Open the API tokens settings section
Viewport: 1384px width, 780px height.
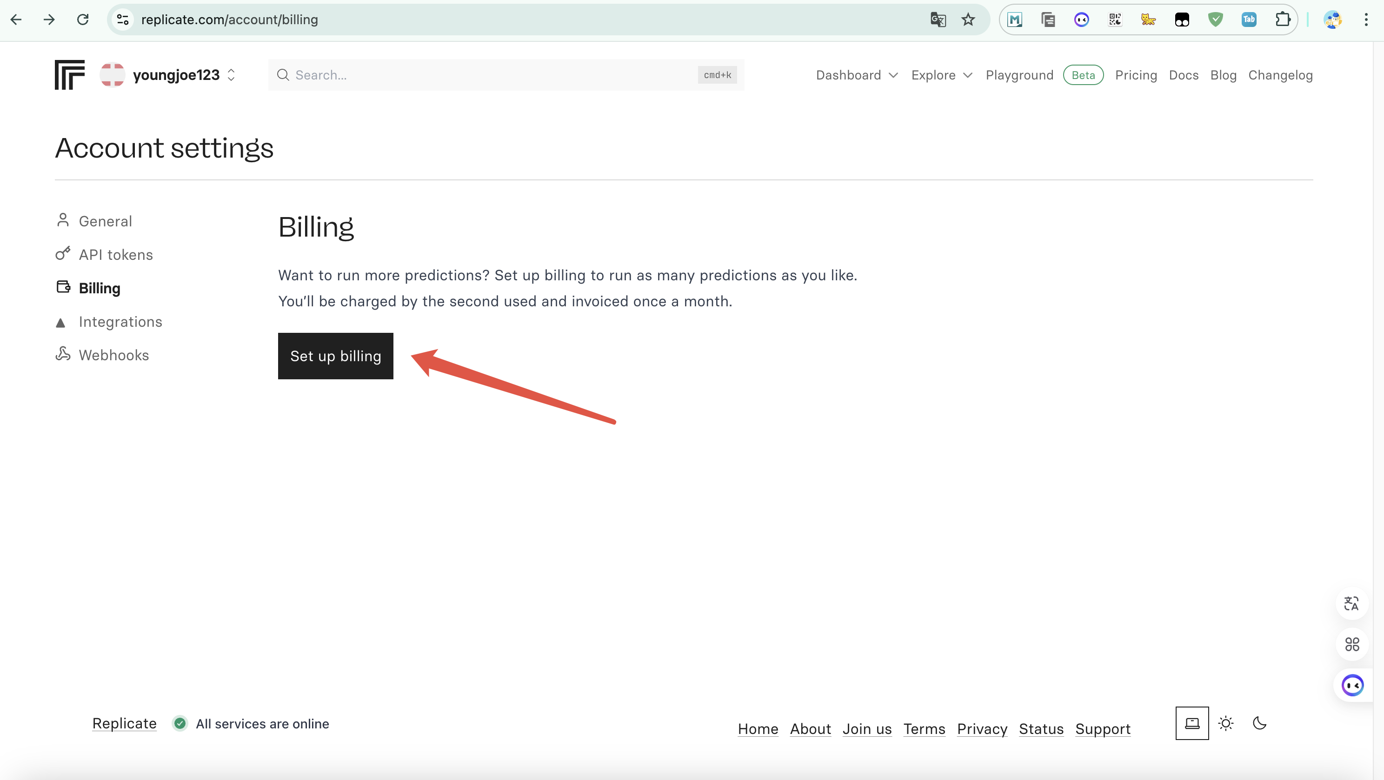pyautogui.click(x=115, y=255)
